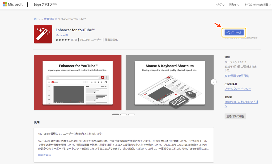Open the ヘルプ dropdown menu
This screenshot has height=164, width=272.
[219, 5]
